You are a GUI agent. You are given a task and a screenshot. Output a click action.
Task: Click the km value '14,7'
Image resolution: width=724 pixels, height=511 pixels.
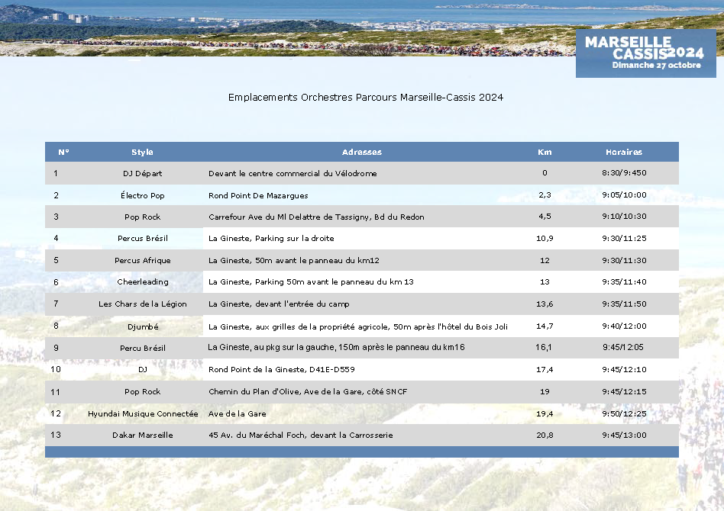pyautogui.click(x=545, y=326)
